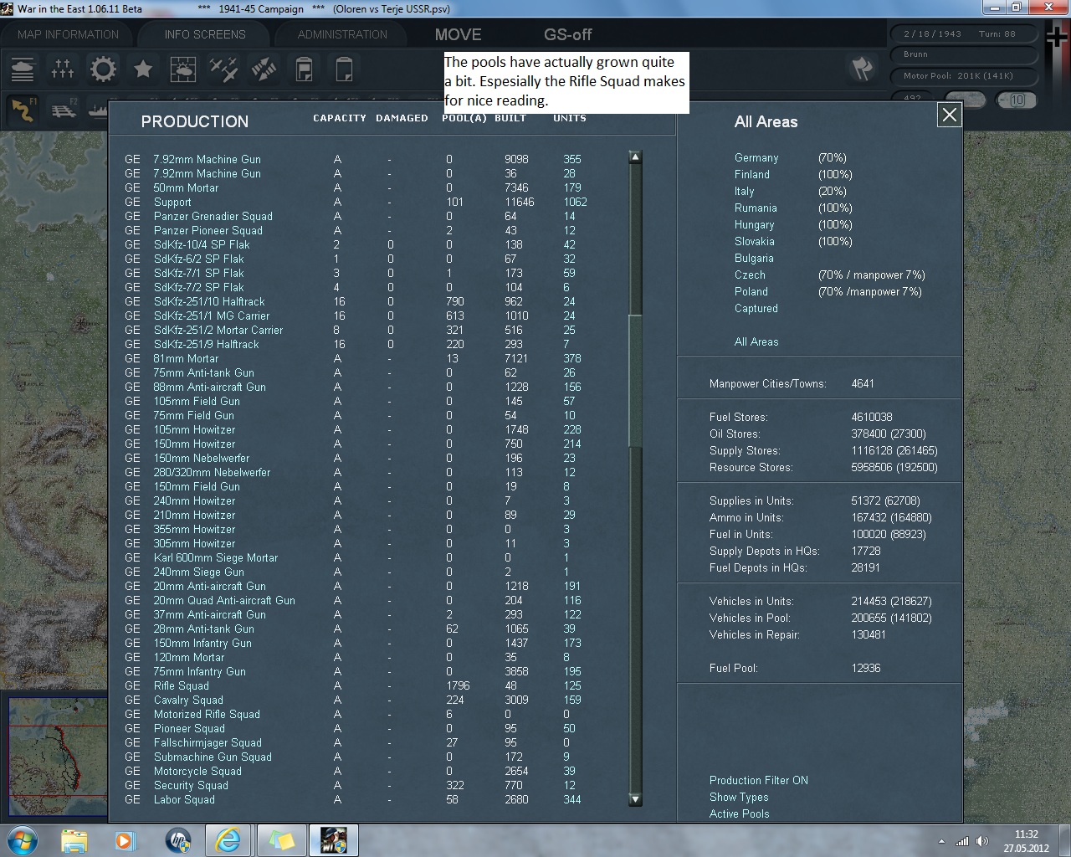The image size is (1071, 857).
Task: Filter production by Hungary
Action: (x=754, y=224)
